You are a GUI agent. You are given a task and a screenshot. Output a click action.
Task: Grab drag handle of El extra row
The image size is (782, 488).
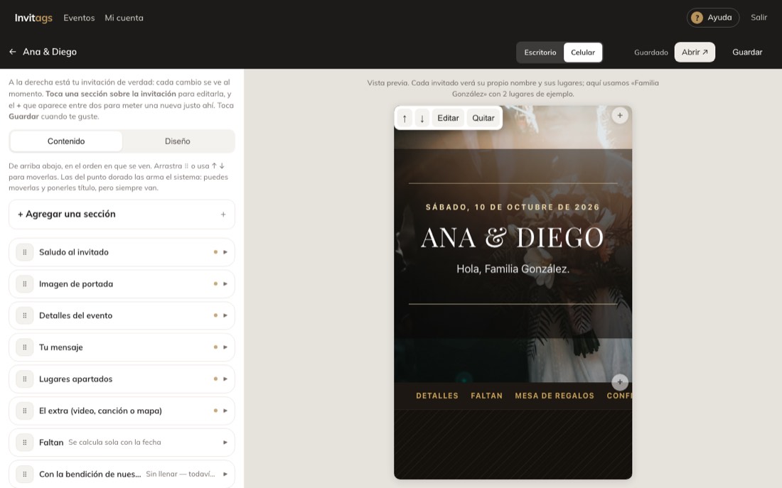click(24, 411)
